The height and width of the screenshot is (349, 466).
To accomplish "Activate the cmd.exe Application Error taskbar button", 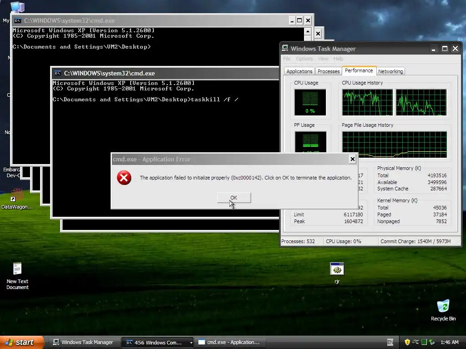I will coord(229,342).
